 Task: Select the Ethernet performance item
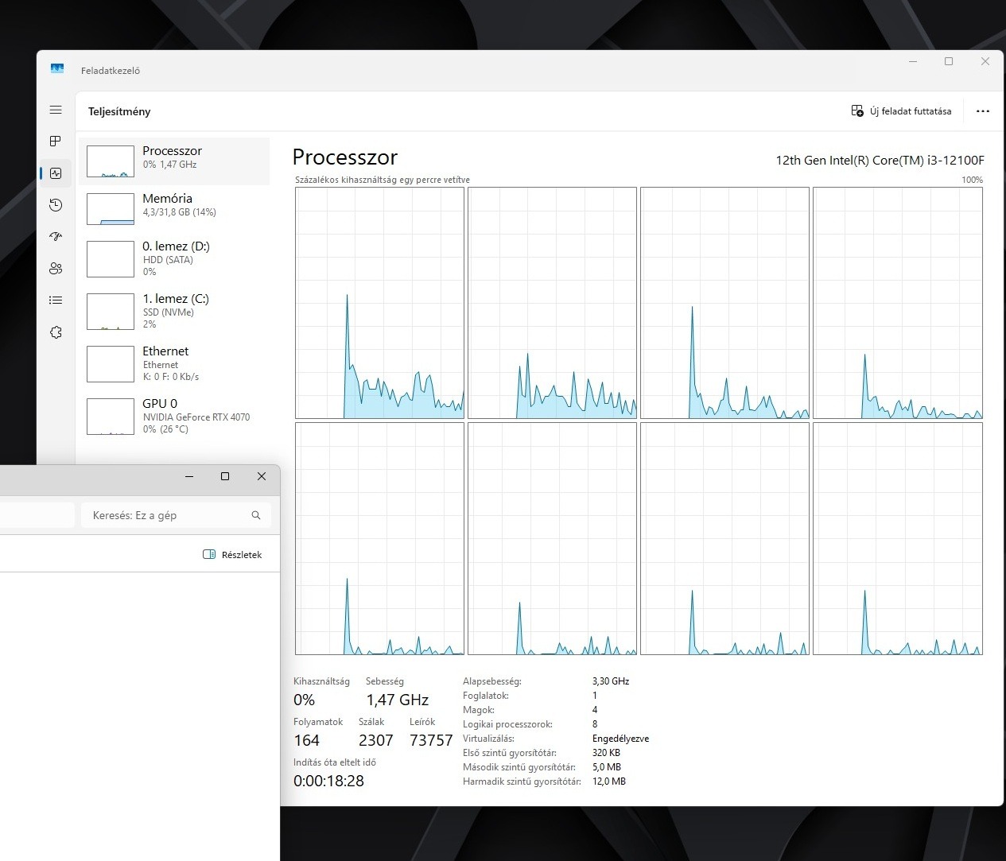click(x=174, y=364)
